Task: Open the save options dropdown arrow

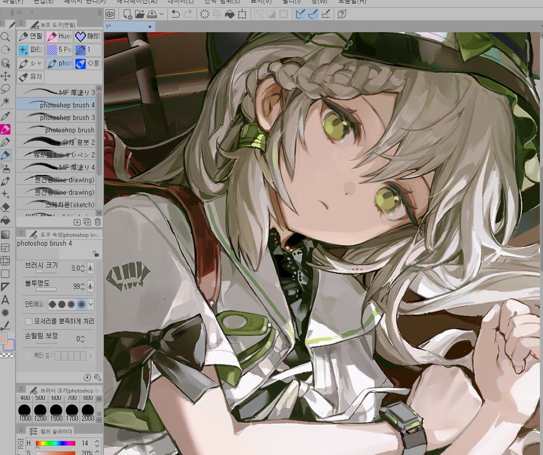Action: pos(162,14)
